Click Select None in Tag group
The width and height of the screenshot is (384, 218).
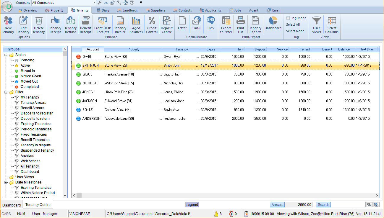295,31
